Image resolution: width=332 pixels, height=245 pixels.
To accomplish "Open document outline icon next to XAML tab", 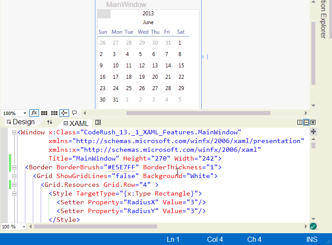I will pos(98,122).
